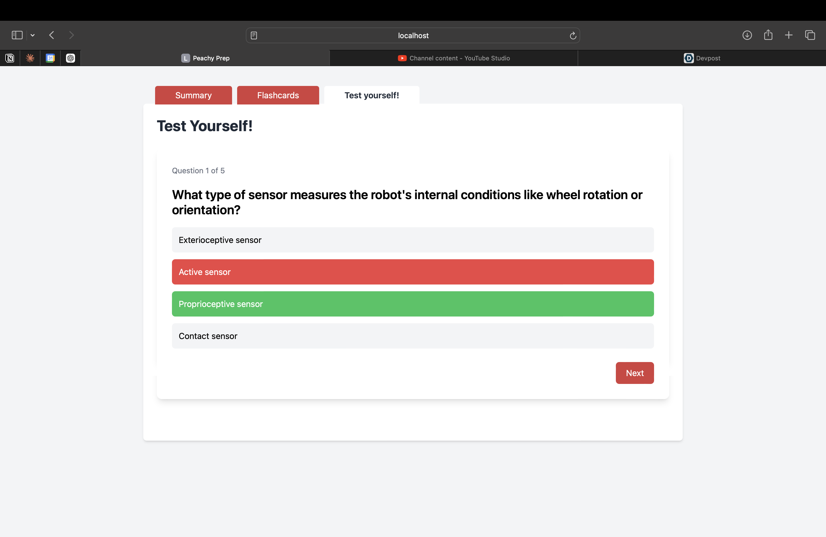Show the tab overview icon
826x537 pixels.
(x=810, y=35)
